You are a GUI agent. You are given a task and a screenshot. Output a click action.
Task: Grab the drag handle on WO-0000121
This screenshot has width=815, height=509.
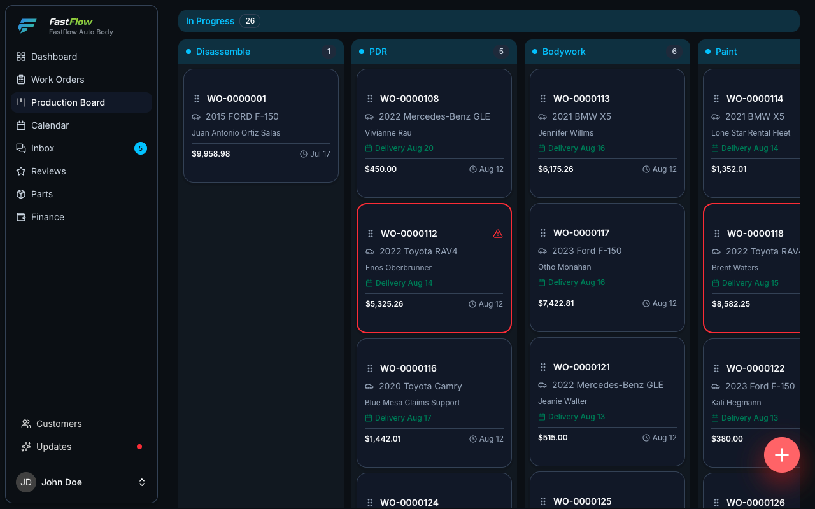coord(543,367)
